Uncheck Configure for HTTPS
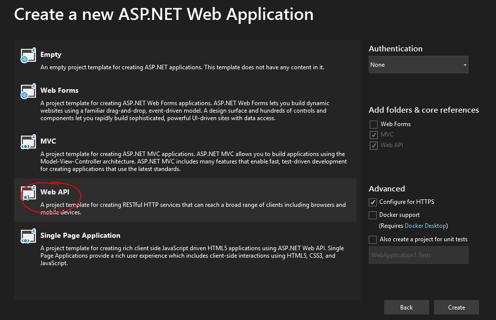 pyautogui.click(x=373, y=202)
